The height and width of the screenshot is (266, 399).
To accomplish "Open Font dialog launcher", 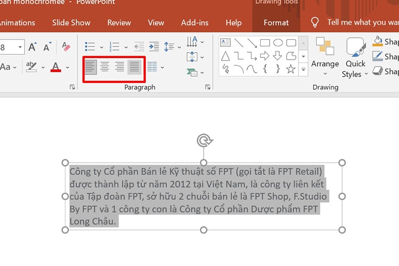I will [x=72, y=87].
